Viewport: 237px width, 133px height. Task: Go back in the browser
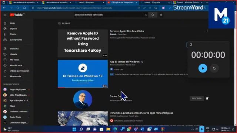[4, 8]
